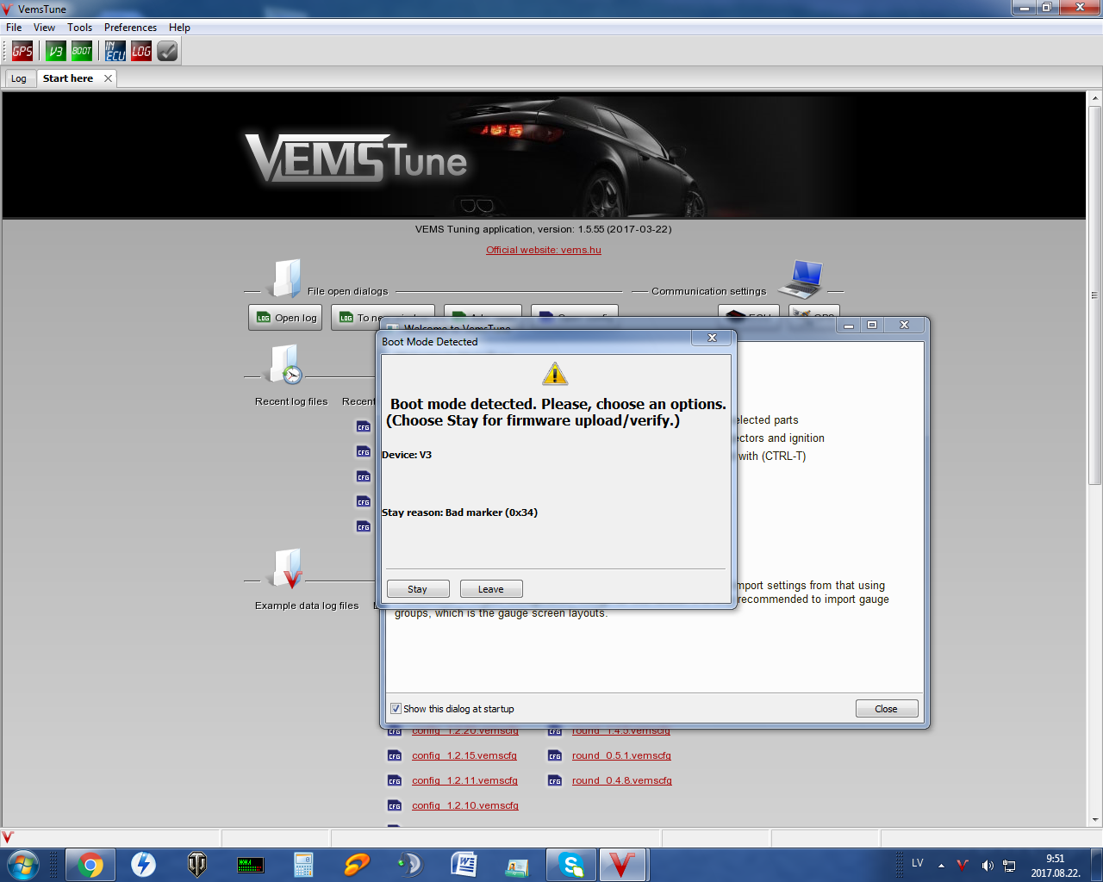Show hidden system tray icons arrow

click(941, 865)
